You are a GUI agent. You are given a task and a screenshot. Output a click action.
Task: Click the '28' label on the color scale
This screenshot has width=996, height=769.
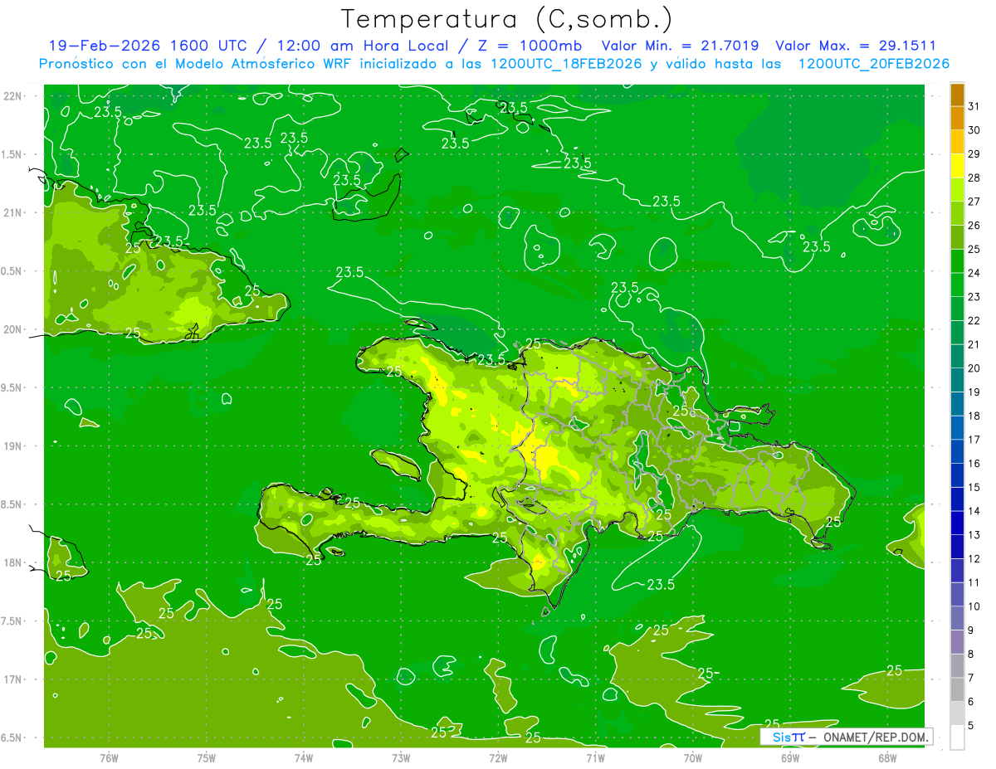(974, 178)
